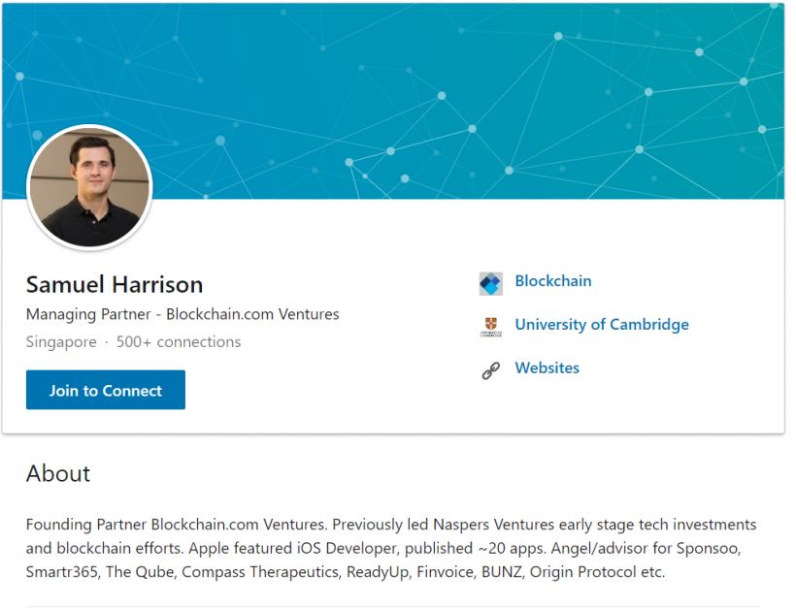Click the About section heading
The width and height of the screenshot is (796, 608).
(58, 473)
